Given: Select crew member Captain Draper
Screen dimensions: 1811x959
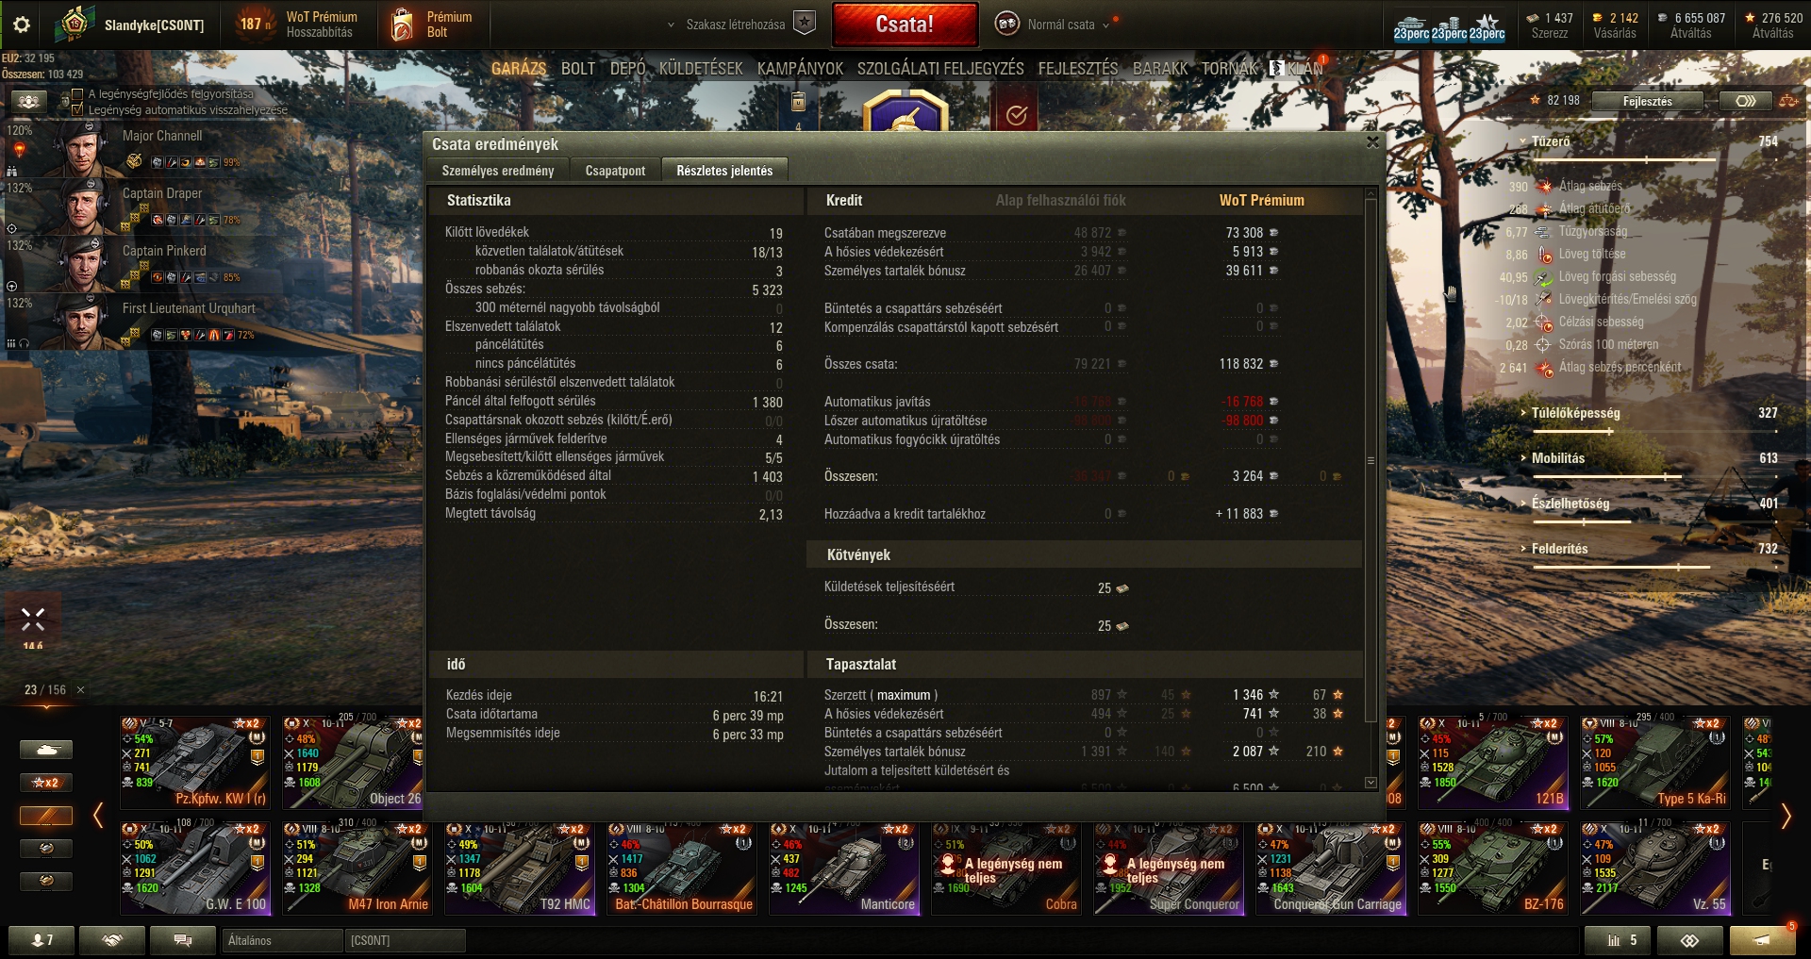Looking at the screenshot, I should (141, 206).
